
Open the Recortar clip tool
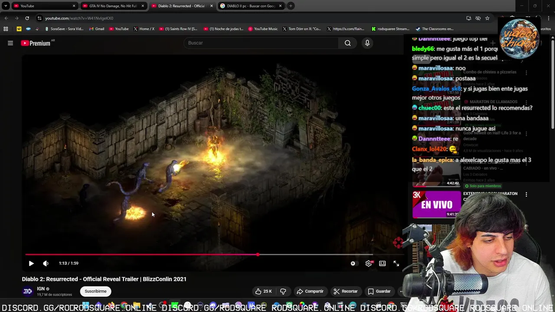click(x=346, y=291)
